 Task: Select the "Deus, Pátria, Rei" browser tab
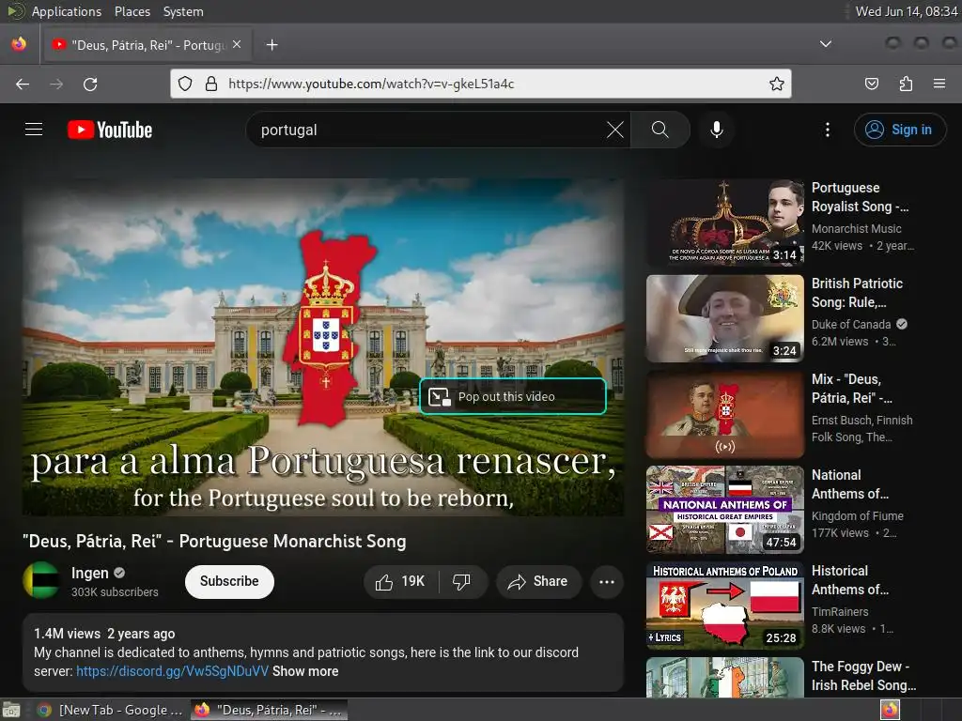tap(146, 45)
